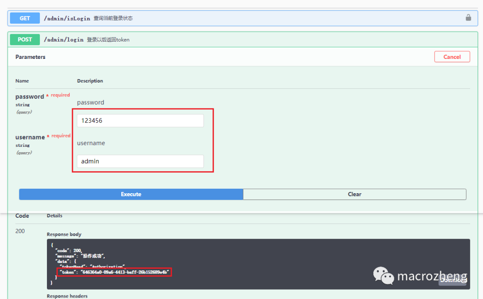Click the blue GET method badge
The width and height of the screenshot is (483, 299).
[x=25, y=18]
